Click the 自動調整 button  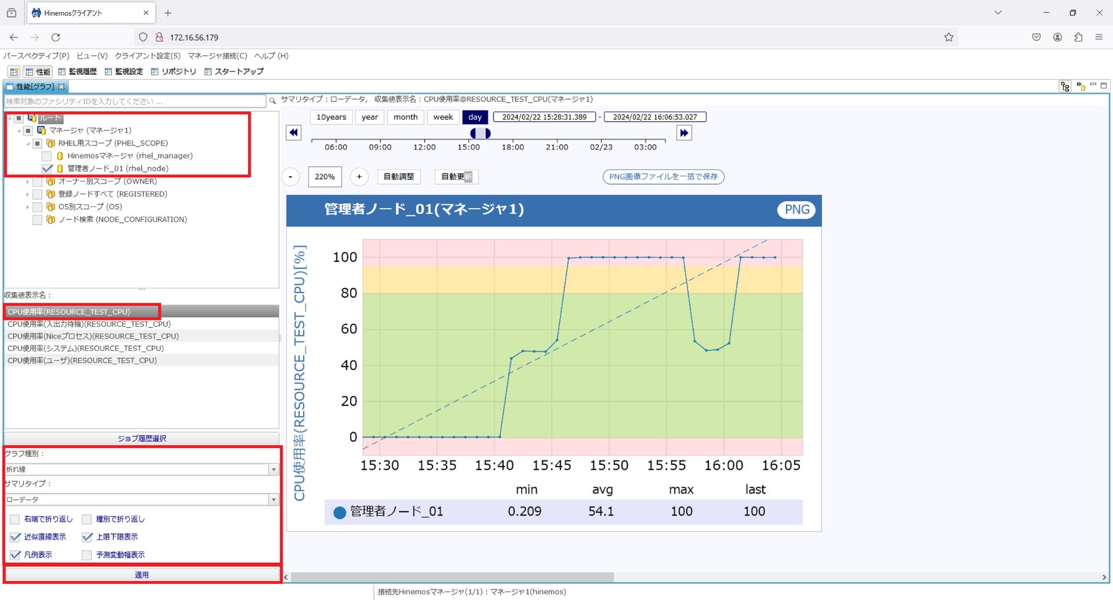[x=399, y=177]
